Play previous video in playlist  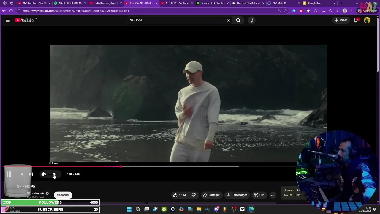21,174
